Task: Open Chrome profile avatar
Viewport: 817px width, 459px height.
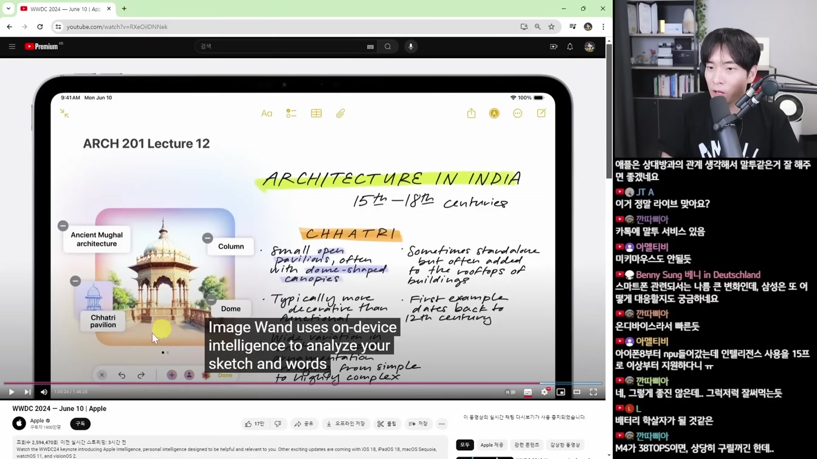Action: [588, 27]
